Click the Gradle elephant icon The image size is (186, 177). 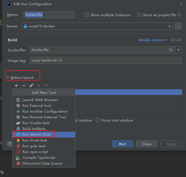click(18, 123)
